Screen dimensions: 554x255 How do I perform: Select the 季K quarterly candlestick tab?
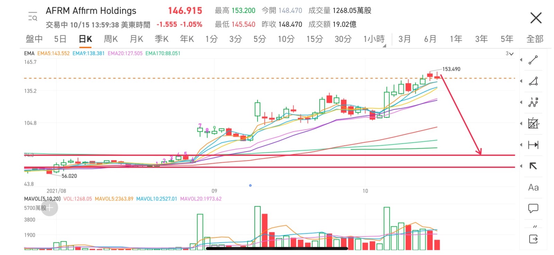[161, 39]
